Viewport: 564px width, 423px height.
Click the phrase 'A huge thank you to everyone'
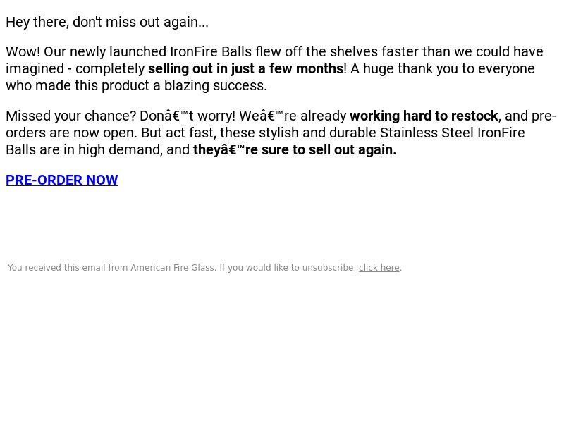[x=443, y=68]
